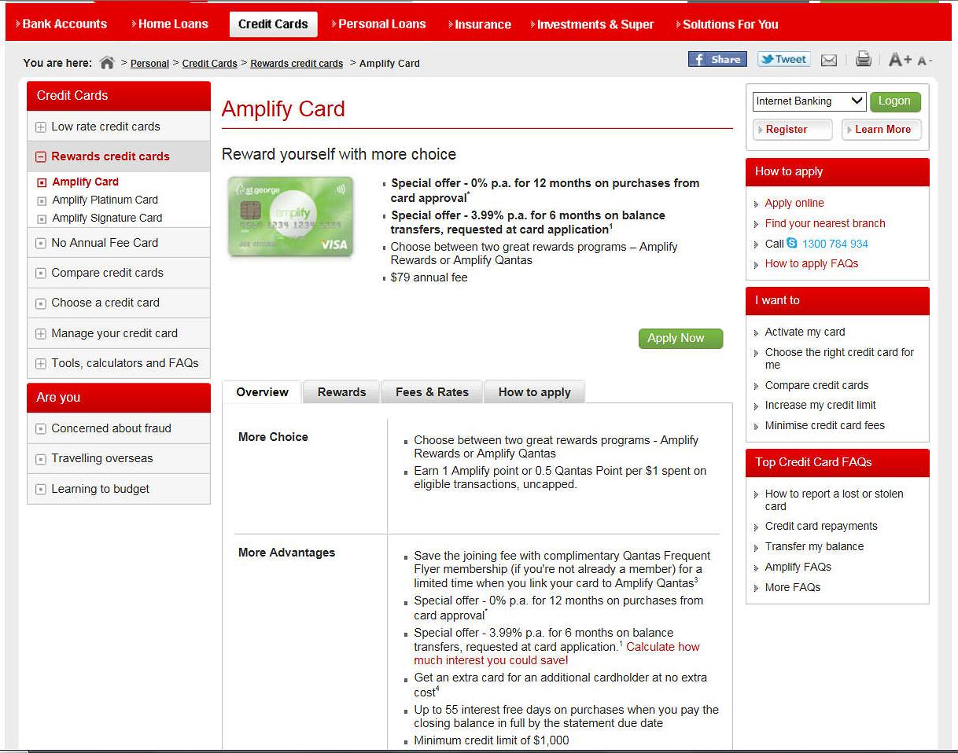The height and width of the screenshot is (753, 958).
Task: Open How to apply FAQs link
Action: tap(812, 263)
